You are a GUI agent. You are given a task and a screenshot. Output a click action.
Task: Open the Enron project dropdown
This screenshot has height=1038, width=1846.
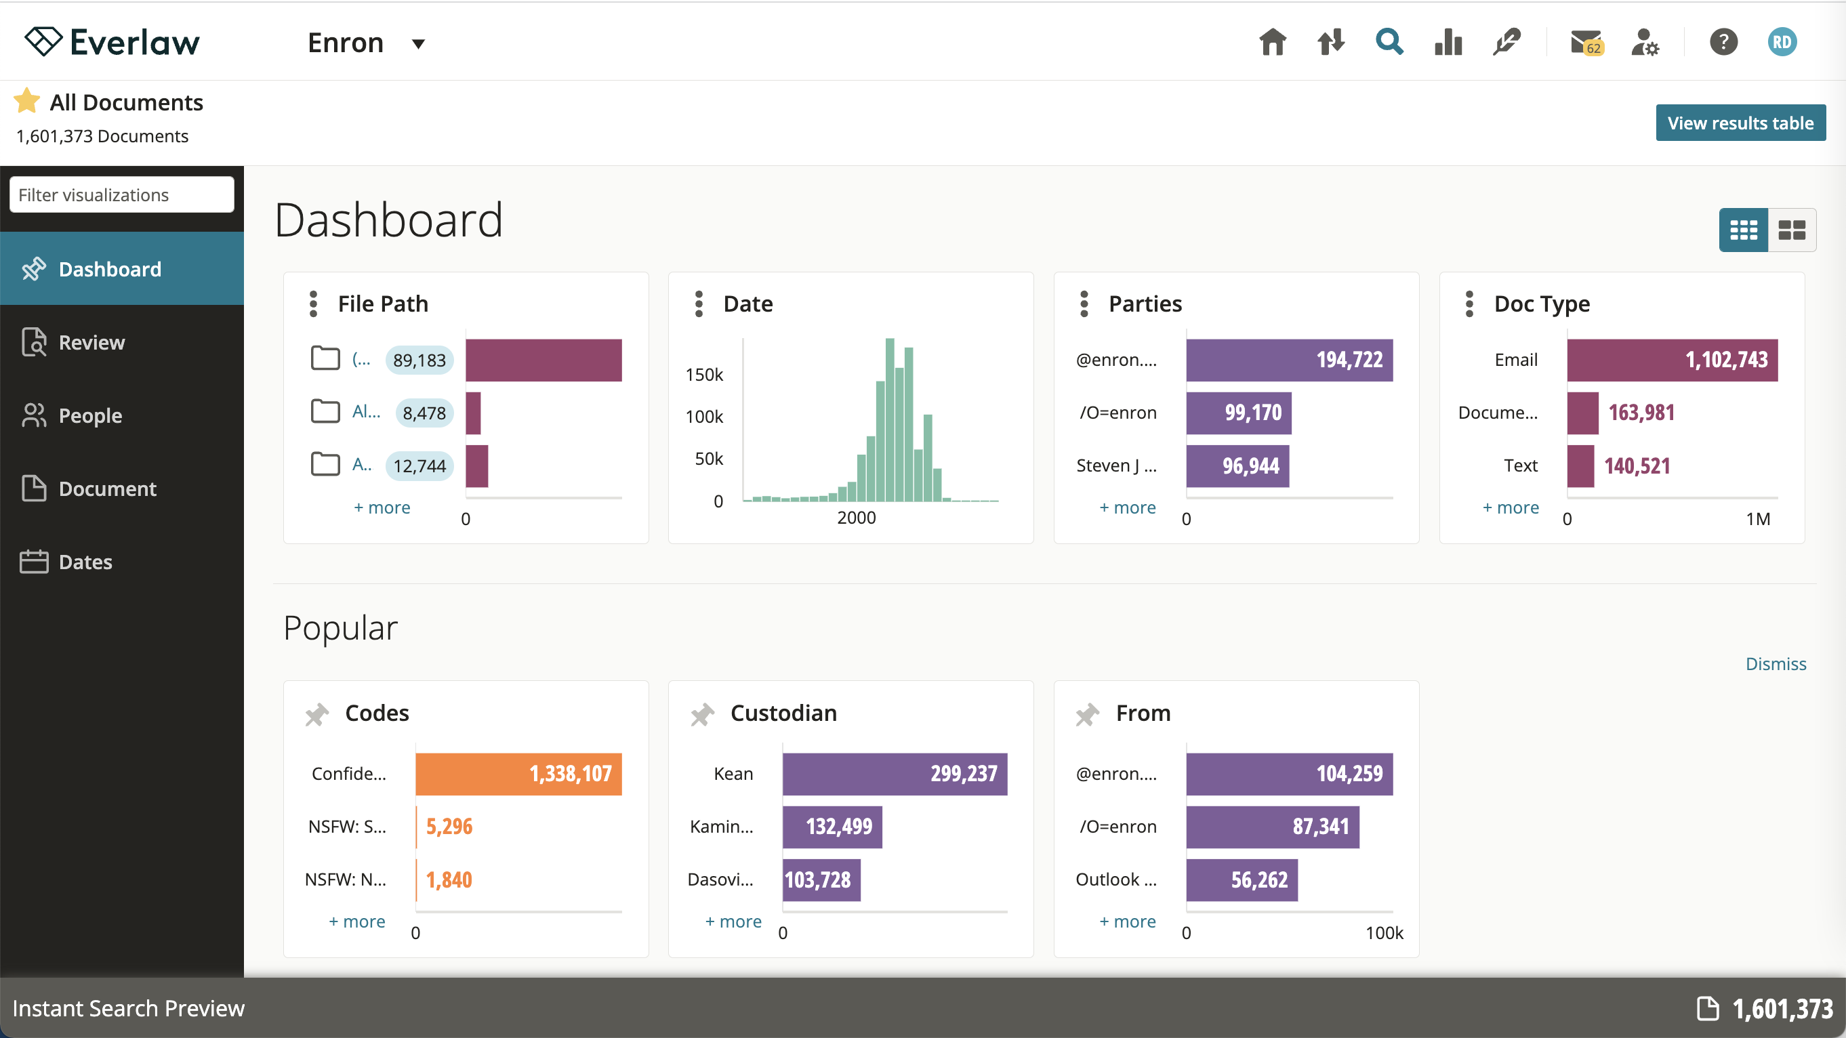click(366, 43)
